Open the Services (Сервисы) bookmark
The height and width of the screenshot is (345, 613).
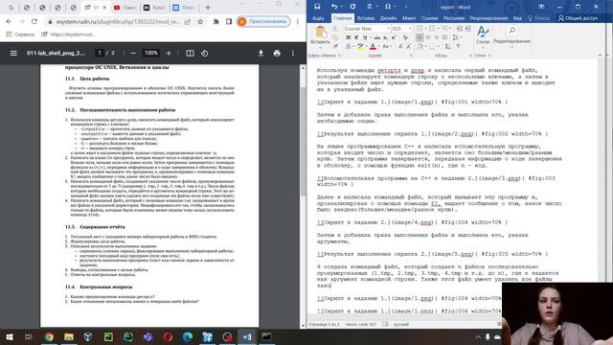pos(20,34)
